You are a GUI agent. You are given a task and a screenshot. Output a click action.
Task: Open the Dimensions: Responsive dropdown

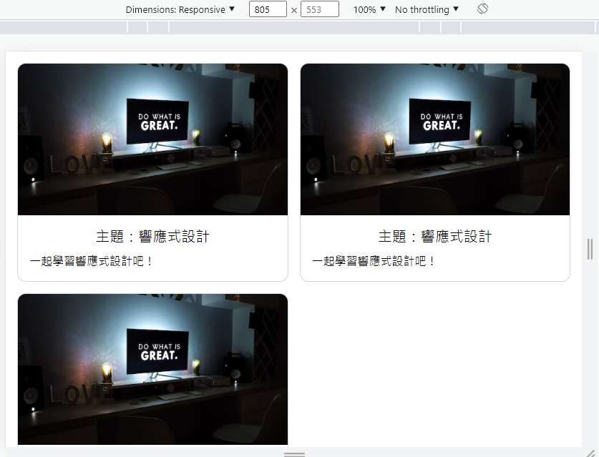point(180,9)
